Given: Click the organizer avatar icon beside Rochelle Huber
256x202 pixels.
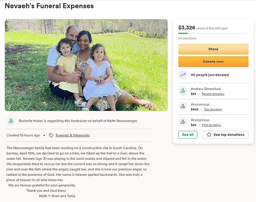Looking at the screenshot, I should (11, 121).
